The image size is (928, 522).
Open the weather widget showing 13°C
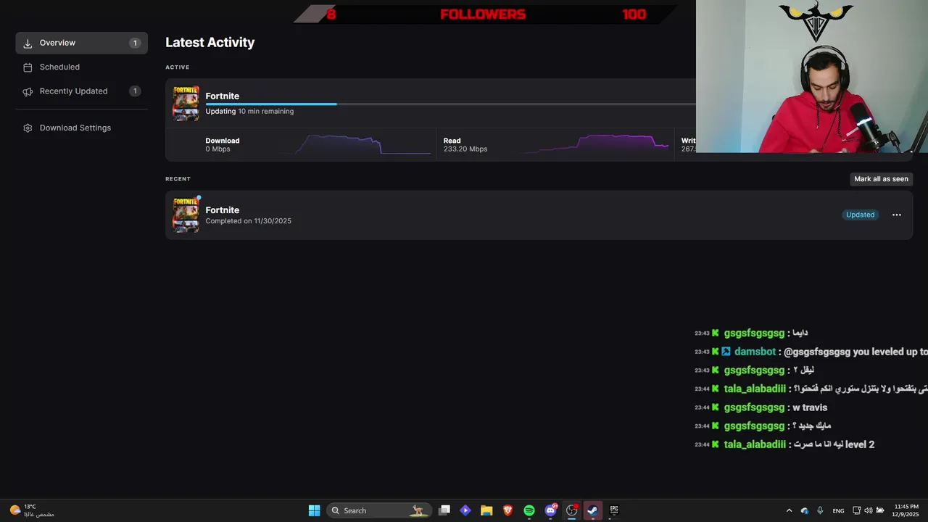[x=32, y=510]
